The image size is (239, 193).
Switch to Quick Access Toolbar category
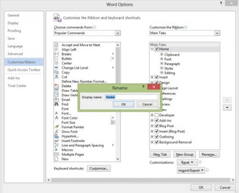pos(24,70)
